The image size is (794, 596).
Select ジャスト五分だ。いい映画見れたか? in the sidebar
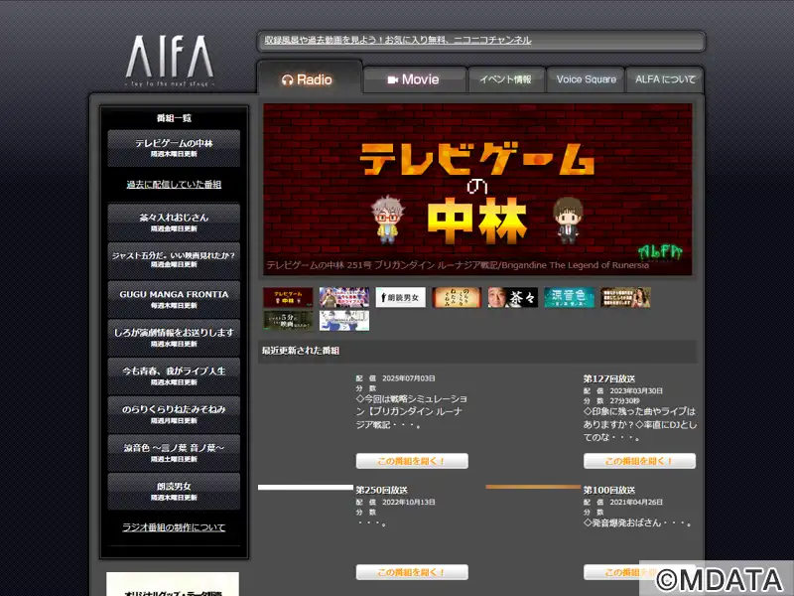tap(174, 260)
